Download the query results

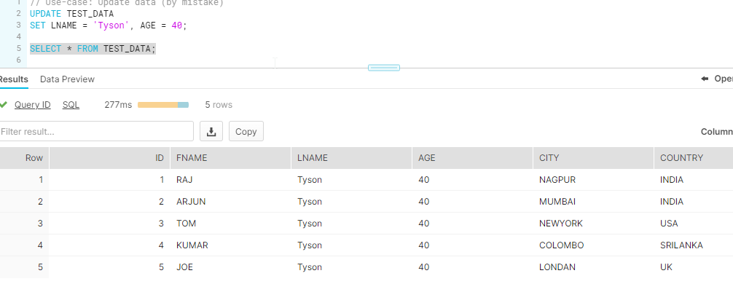click(x=211, y=131)
